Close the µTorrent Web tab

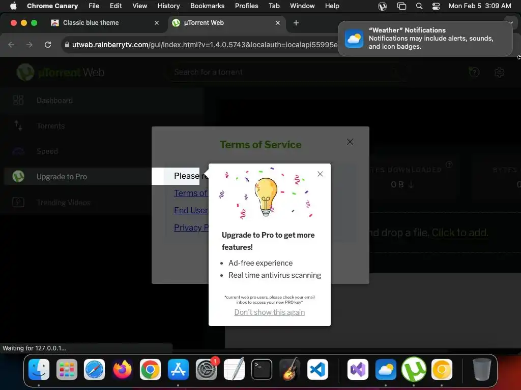coord(278,23)
